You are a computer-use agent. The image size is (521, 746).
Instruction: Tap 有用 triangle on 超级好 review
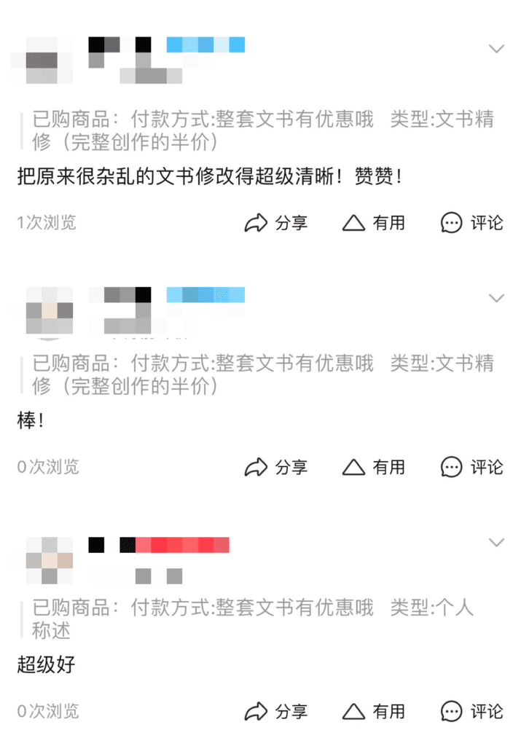click(353, 711)
